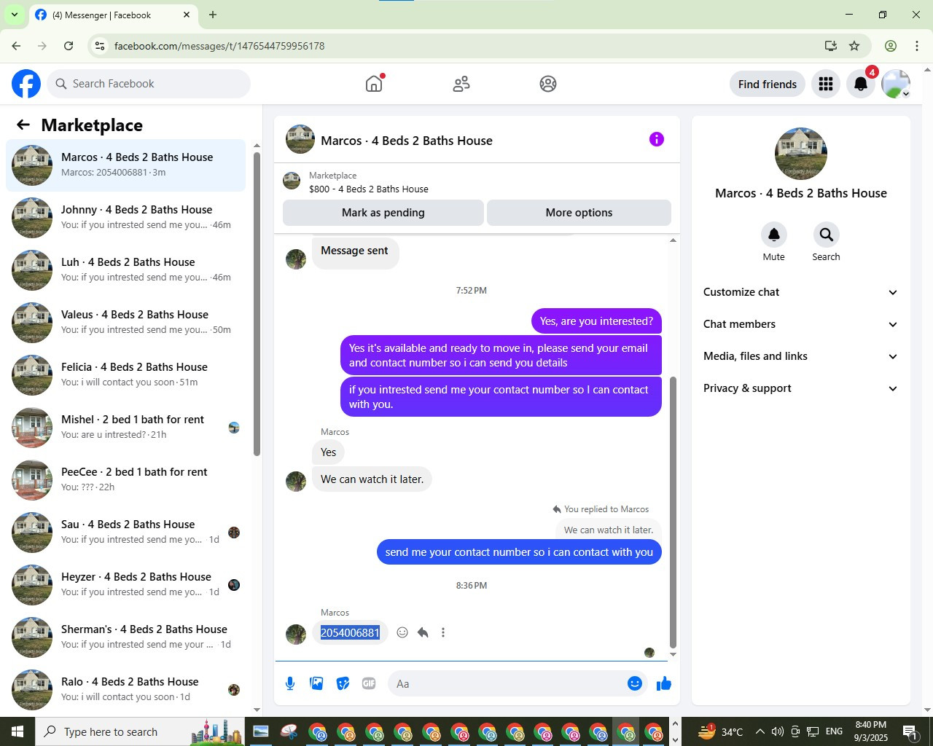Click Find friends button
The image size is (933, 746).
[x=768, y=84]
